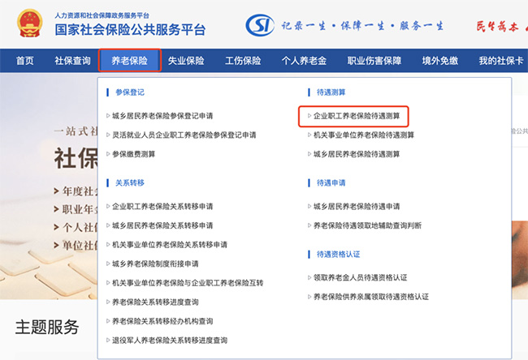Click 企业职工养老保险关系转移申请 link
This screenshot has width=528, height=360.
click(162, 206)
